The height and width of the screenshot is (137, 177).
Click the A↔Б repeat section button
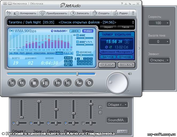point(68,58)
